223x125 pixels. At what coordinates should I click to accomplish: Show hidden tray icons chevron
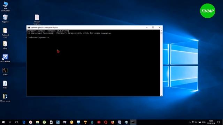[x=190, y=122]
